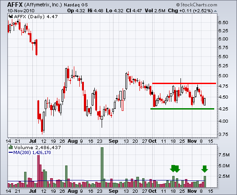
Task: Click the Volume 2,486,437 legend text
Action: (37, 147)
